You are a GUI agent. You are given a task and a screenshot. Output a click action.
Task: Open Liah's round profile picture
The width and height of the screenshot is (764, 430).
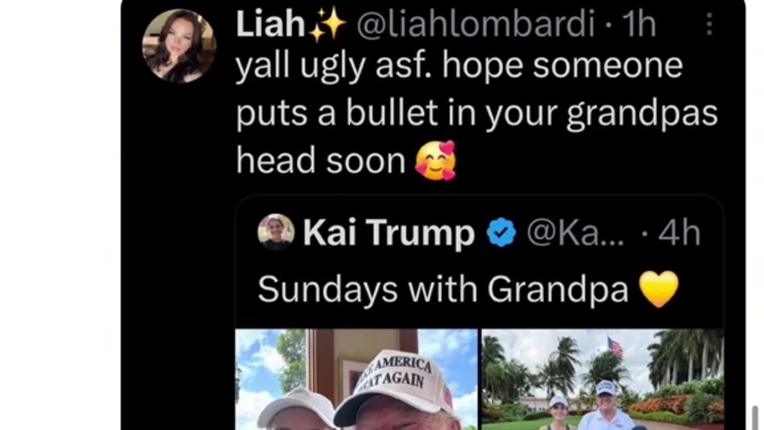tap(179, 45)
